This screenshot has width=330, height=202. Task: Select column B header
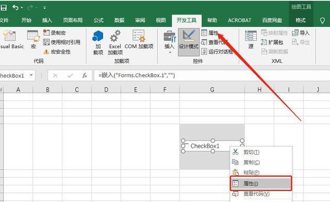[47, 89]
